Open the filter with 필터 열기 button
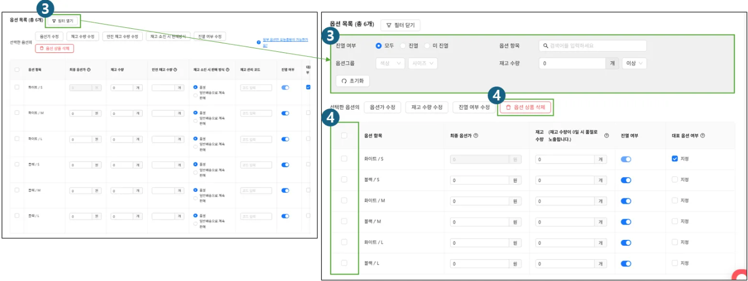The image size is (748, 281). pos(63,21)
